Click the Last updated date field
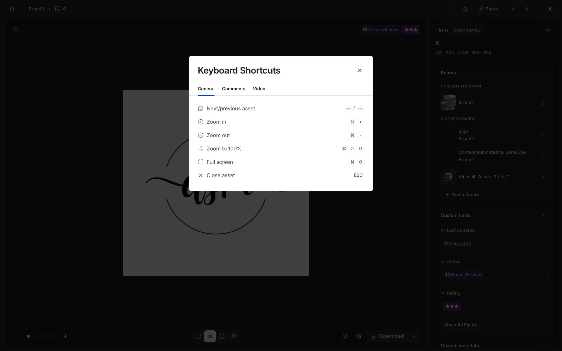This screenshot has width=562, height=351. click(x=494, y=244)
